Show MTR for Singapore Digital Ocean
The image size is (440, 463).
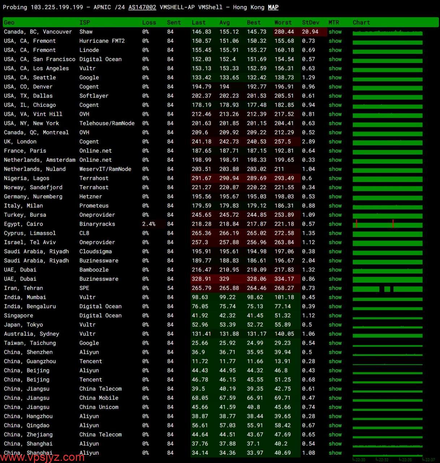pos(335,316)
